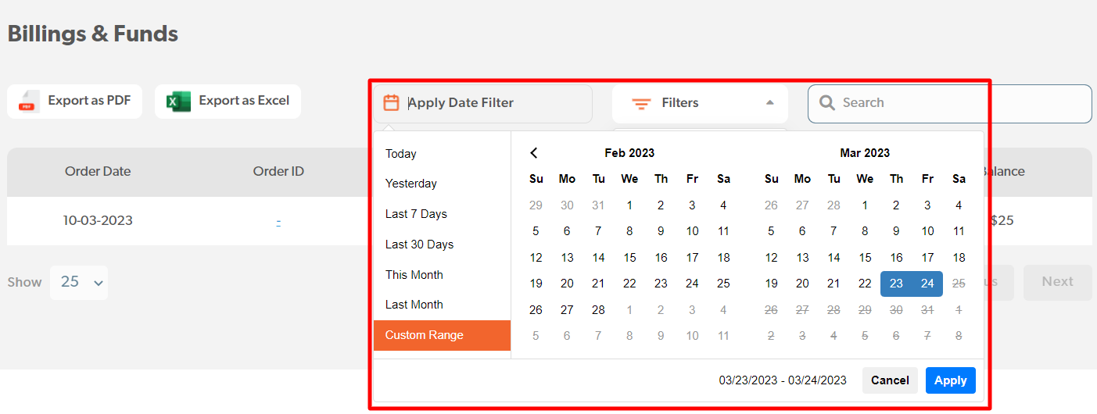Image resolution: width=1097 pixels, height=414 pixels.
Task: Click the search magnifier icon
Action: click(826, 102)
